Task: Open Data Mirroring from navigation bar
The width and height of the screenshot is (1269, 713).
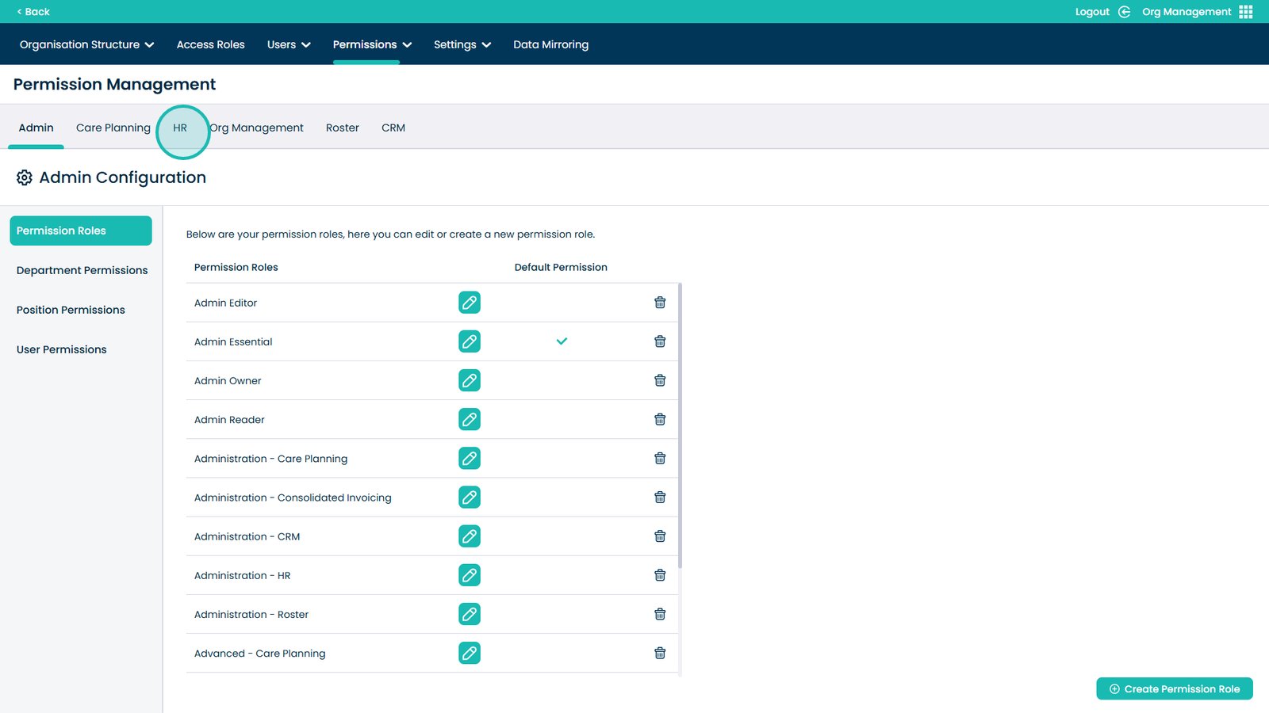Action: tap(550, 45)
